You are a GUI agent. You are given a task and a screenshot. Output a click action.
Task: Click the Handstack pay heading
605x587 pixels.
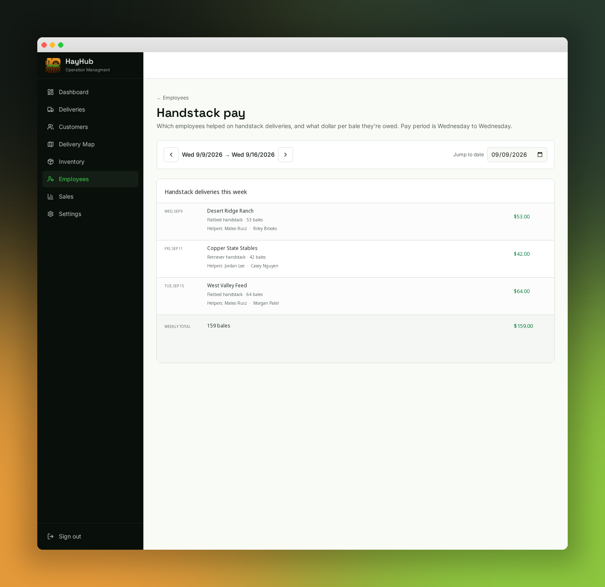tap(201, 113)
